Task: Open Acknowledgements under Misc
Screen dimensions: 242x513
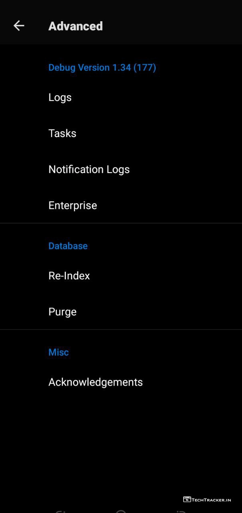Action: click(95, 382)
